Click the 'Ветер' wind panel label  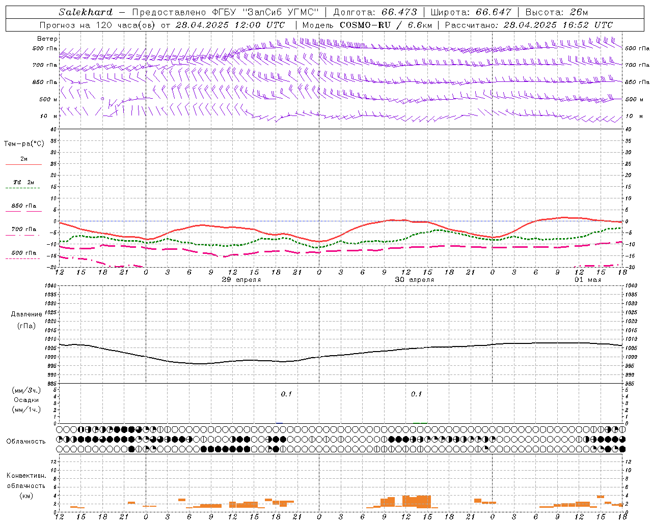click(47, 39)
